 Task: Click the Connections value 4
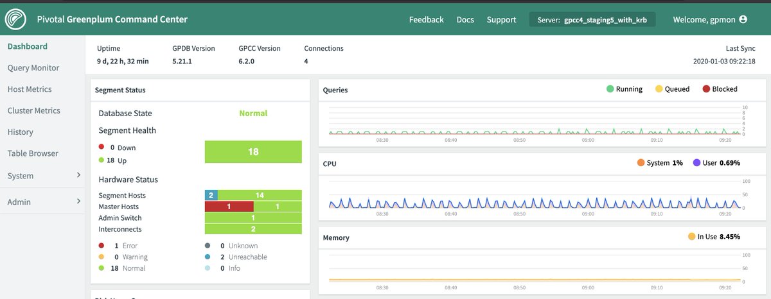306,61
